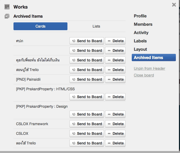Click the CSLOX card title
The height and width of the screenshot is (153, 180).
point(22,133)
